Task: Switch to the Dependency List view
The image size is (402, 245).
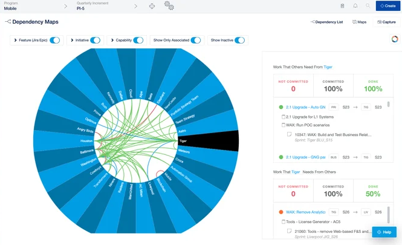Action: pos(326,22)
